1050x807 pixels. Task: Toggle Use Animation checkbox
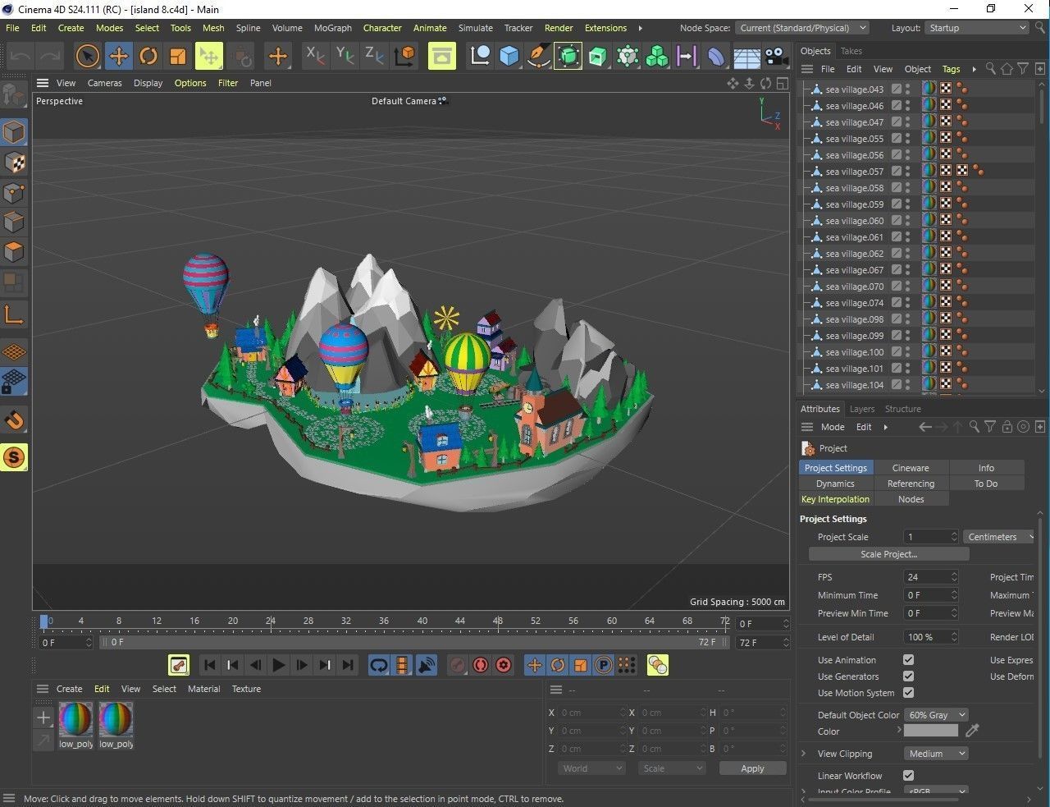click(x=908, y=660)
